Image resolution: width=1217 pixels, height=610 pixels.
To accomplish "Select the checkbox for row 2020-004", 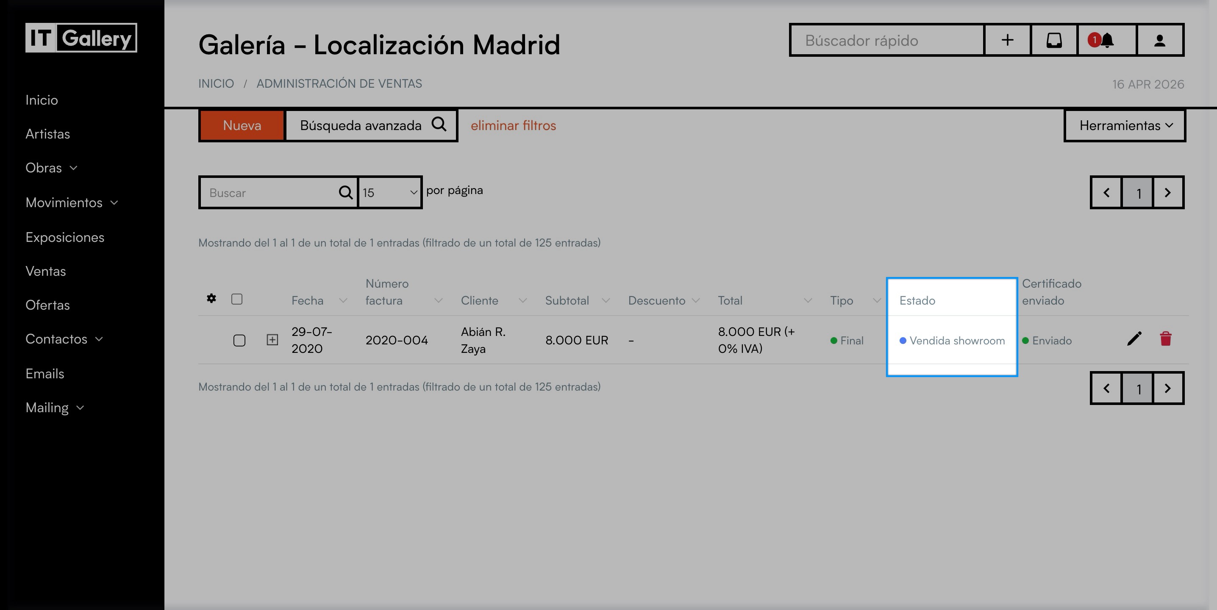I will 239,340.
